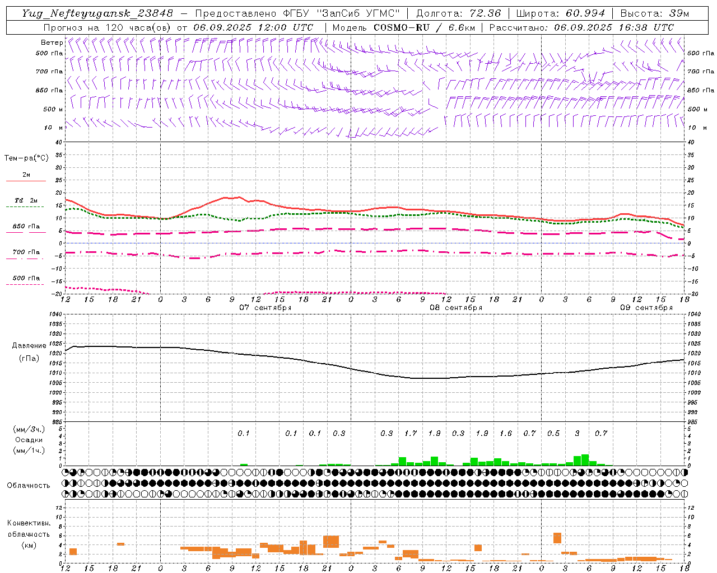Click the precipitation value '1.6'

click(x=506, y=433)
